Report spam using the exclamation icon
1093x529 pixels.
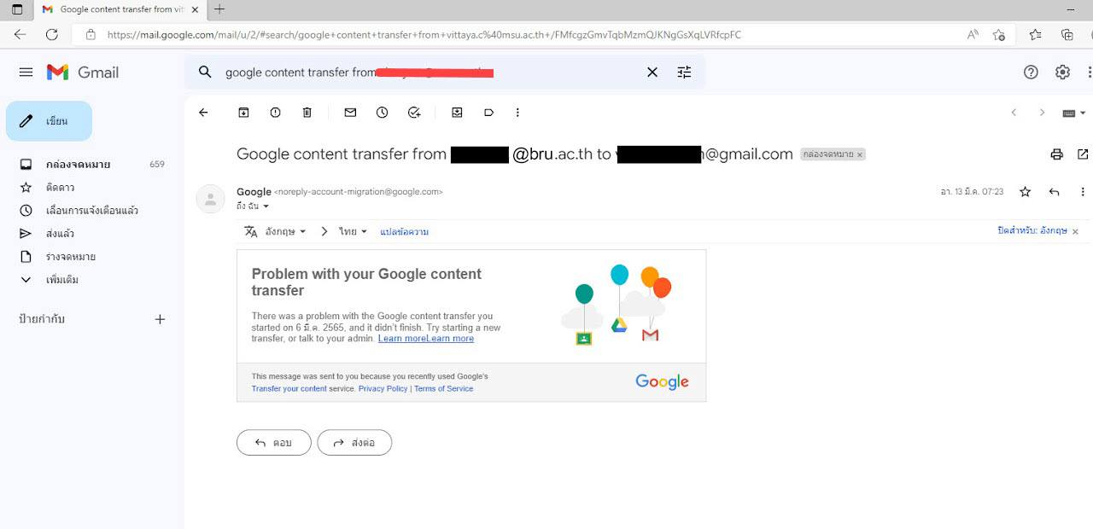point(275,113)
